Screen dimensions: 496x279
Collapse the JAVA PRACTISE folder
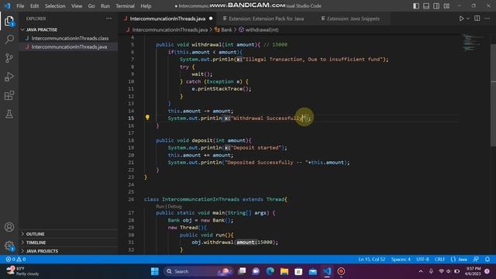(x=41, y=29)
